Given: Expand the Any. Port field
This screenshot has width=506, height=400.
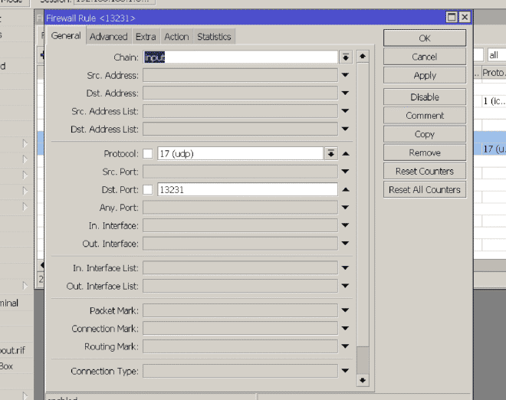Looking at the screenshot, I should coord(345,207).
